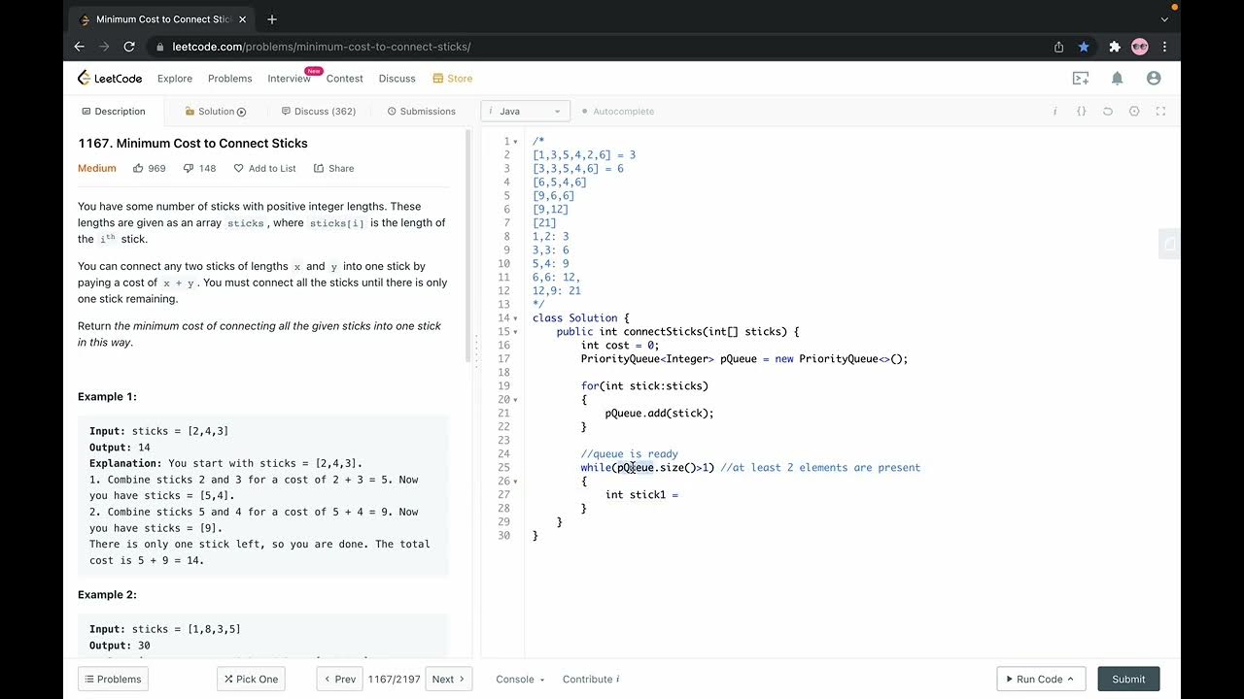Click the LeetCode logo

(x=110, y=79)
